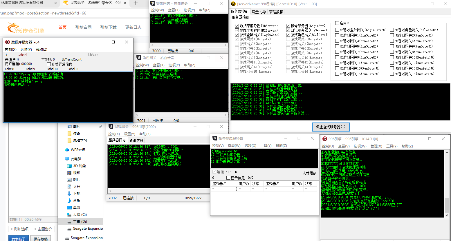Open the 总结学习 folder icon
This screenshot has width=451, height=241.
[69, 140]
